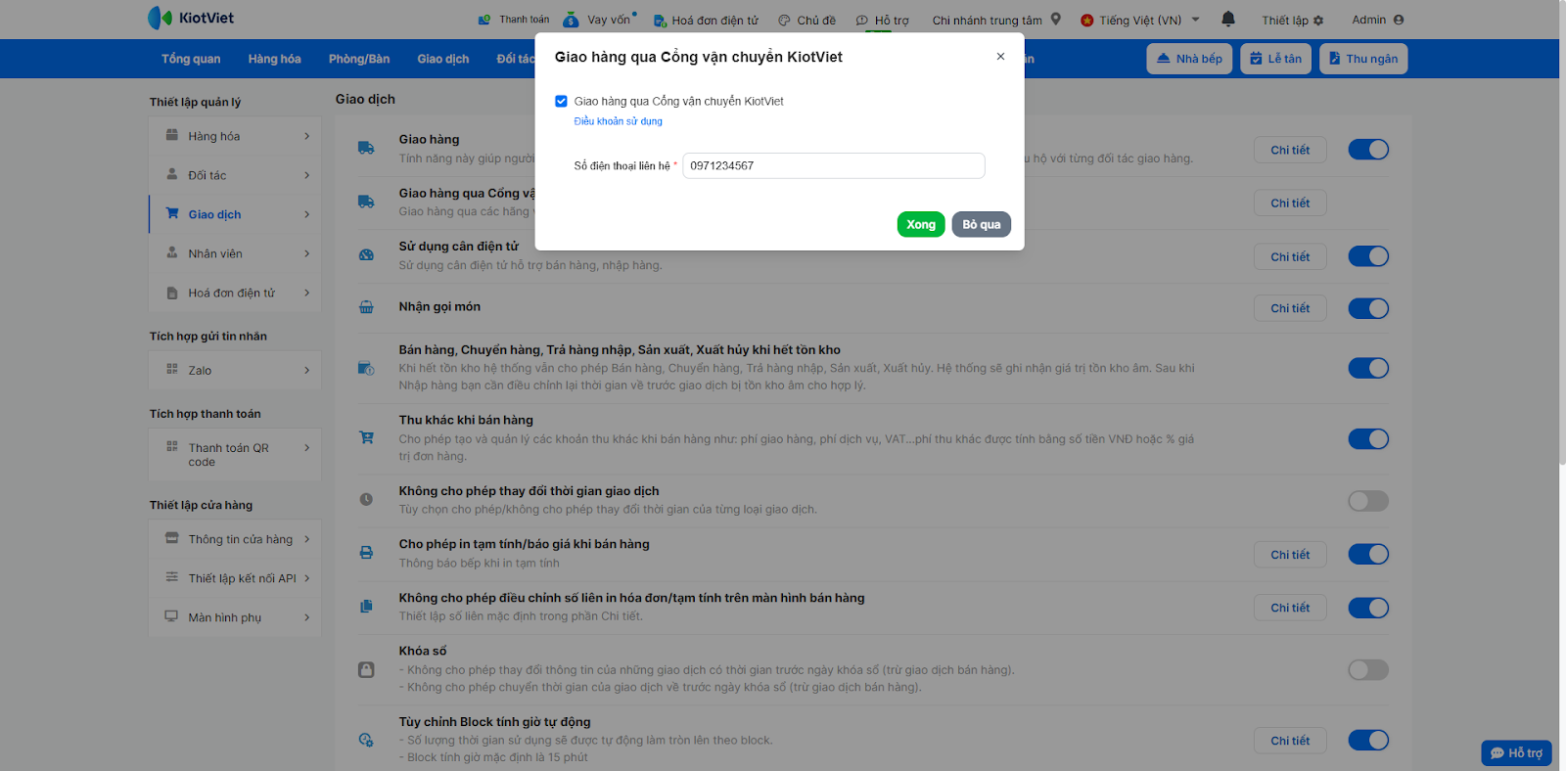Uncheck Giao hàng qua Cổng vận chuyển KiotViet checkbox
Screen dimensions: 1566x771
pos(561,101)
